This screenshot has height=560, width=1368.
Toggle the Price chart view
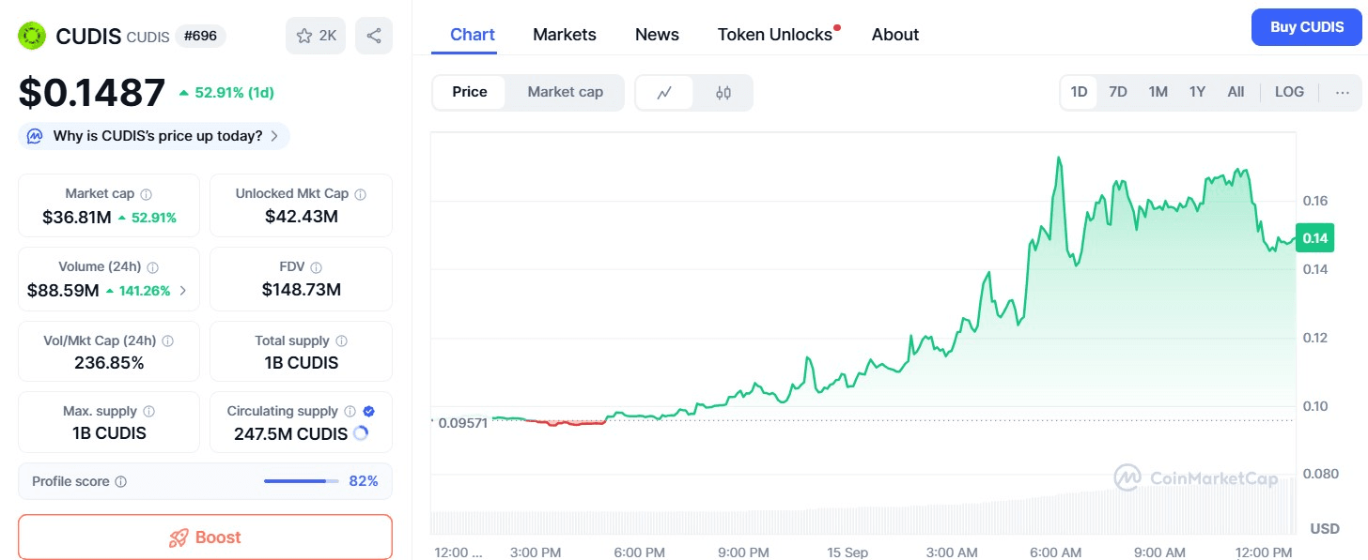[x=470, y=92]
